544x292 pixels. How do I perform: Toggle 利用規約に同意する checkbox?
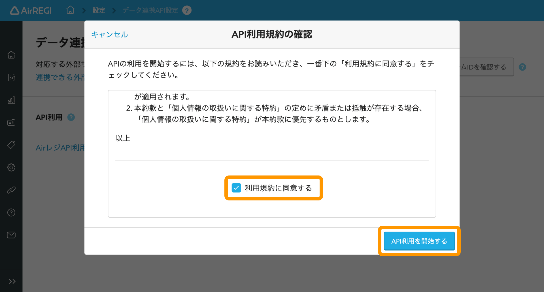236,188
